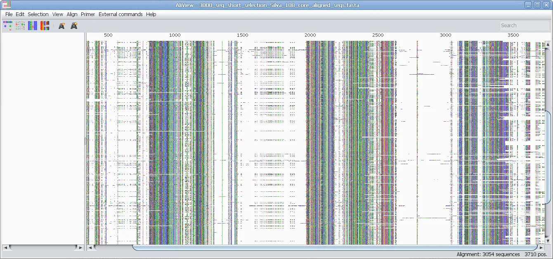Click the alignment horizontal scrollbar thumb
The width and height of the screenshot is (553, 259).
click(x=334, y=247)
